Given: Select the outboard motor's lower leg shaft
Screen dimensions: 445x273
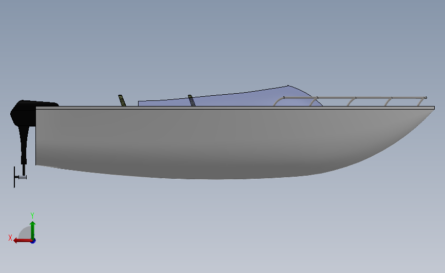Looking at the screenshot, I should [24, 146].
